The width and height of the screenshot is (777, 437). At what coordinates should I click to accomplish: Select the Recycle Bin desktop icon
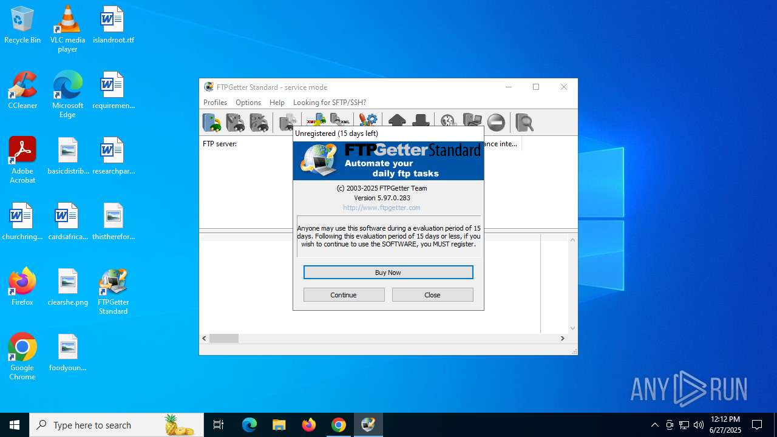(x=22, y=25)
